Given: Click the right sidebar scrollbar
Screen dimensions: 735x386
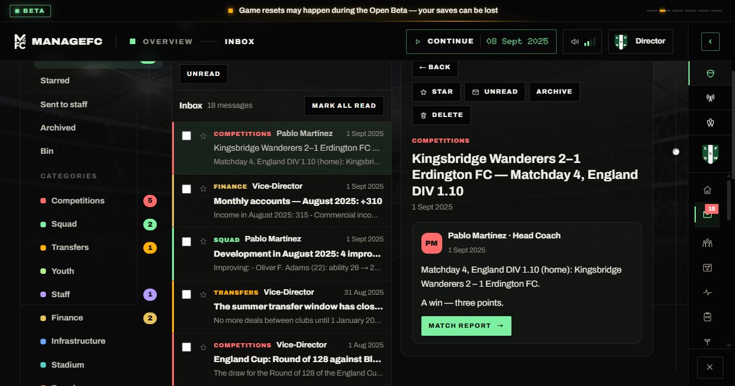Looking at the screenshot, I should tap(729, 200).
